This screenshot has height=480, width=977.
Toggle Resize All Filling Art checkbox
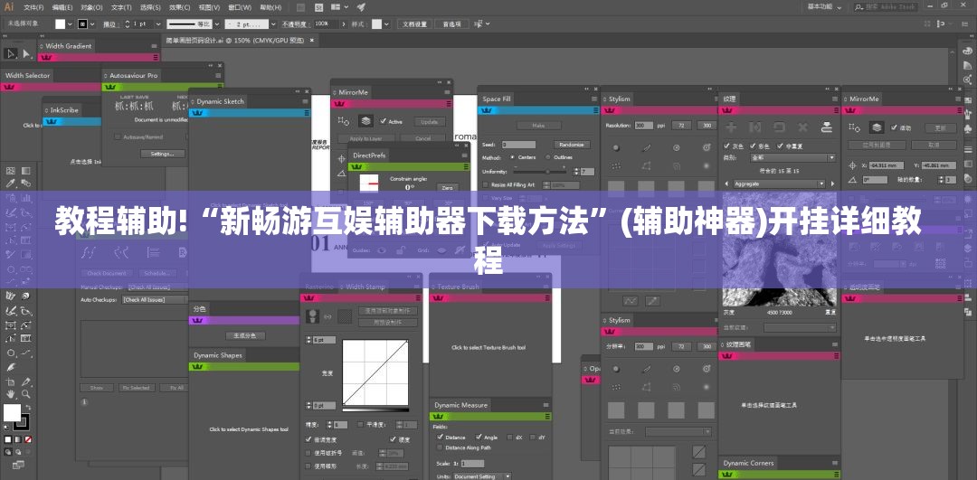point(486,185)
